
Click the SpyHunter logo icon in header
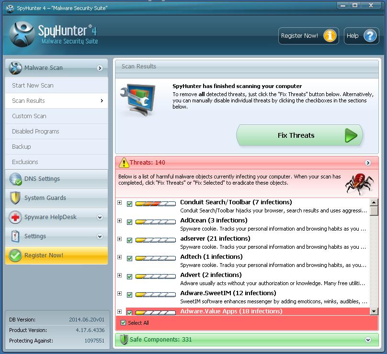point(22,34)
